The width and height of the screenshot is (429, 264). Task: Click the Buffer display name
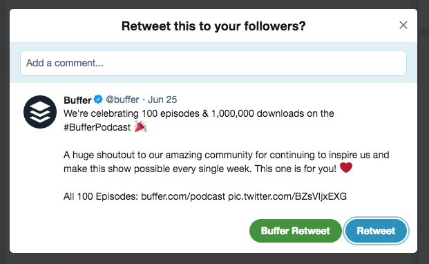point(77,100)
